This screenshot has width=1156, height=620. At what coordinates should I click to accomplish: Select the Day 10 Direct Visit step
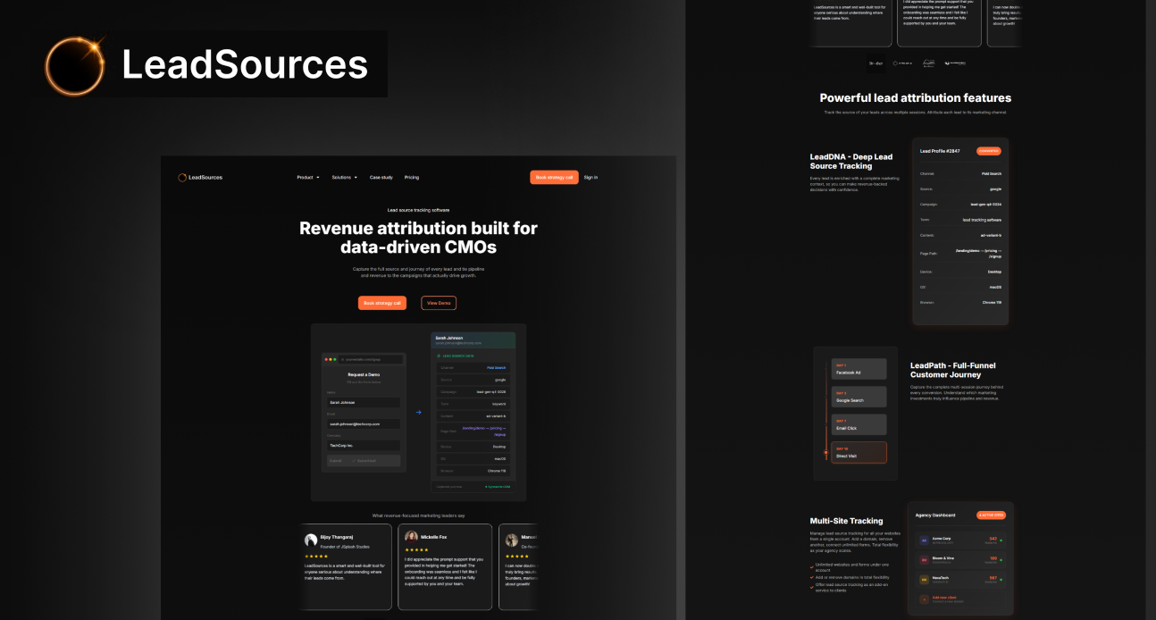859,452
